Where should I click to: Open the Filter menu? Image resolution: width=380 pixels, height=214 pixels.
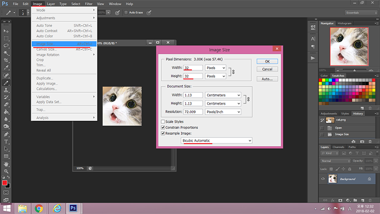[89, 4]
